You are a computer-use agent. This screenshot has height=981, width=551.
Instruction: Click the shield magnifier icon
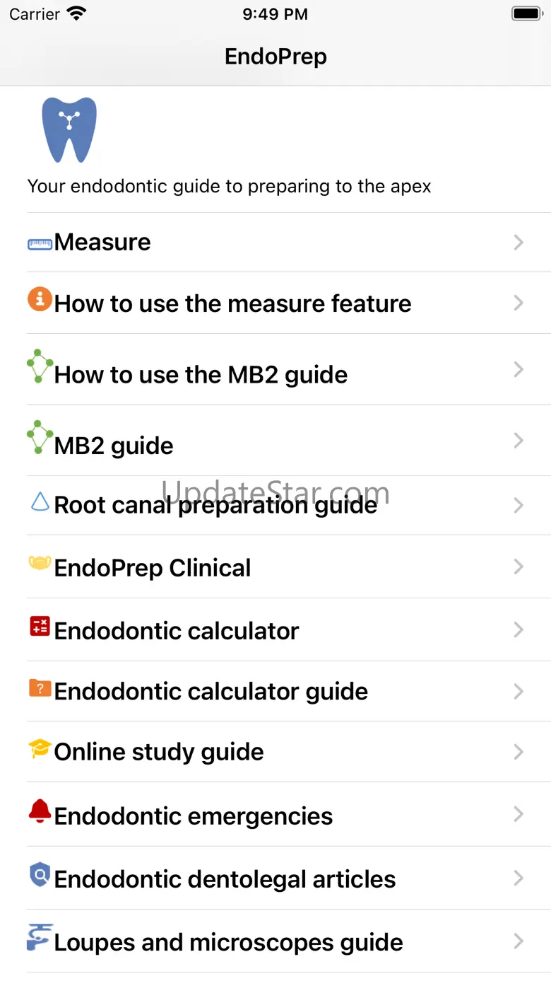40,875
